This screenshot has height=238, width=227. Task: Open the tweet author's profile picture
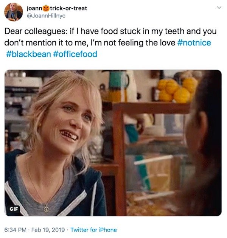tap(14, 12)
